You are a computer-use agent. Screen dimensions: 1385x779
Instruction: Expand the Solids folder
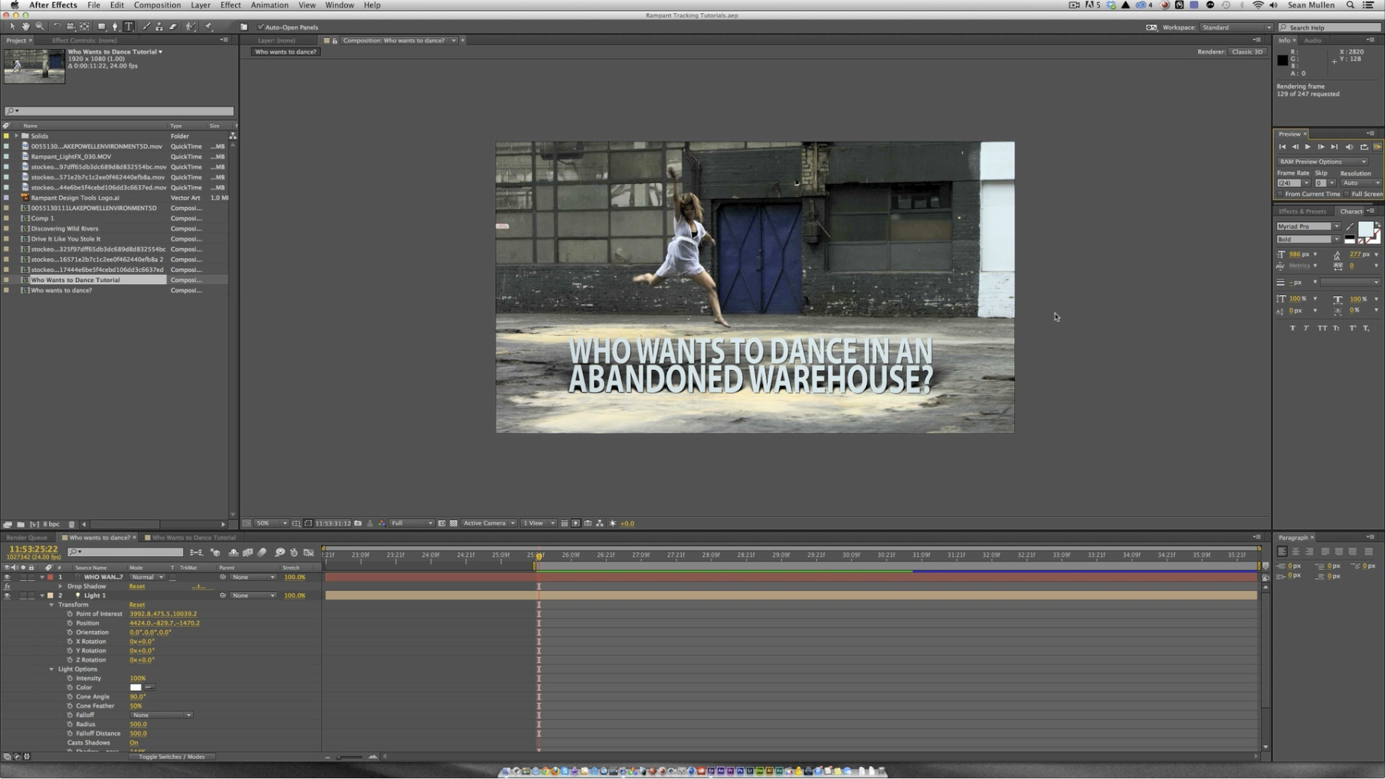tap(16, 136)
